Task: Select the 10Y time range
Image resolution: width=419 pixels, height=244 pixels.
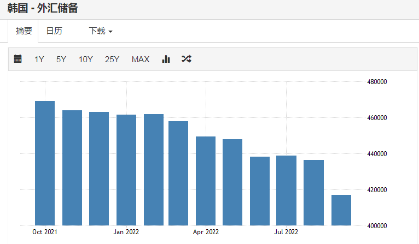Action: [x=85, y=59]
